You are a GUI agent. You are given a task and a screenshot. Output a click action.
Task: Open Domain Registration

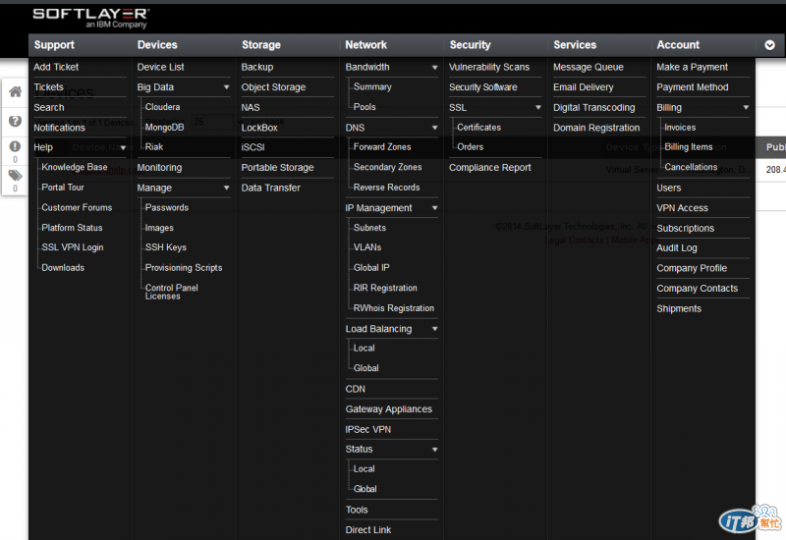596,128
